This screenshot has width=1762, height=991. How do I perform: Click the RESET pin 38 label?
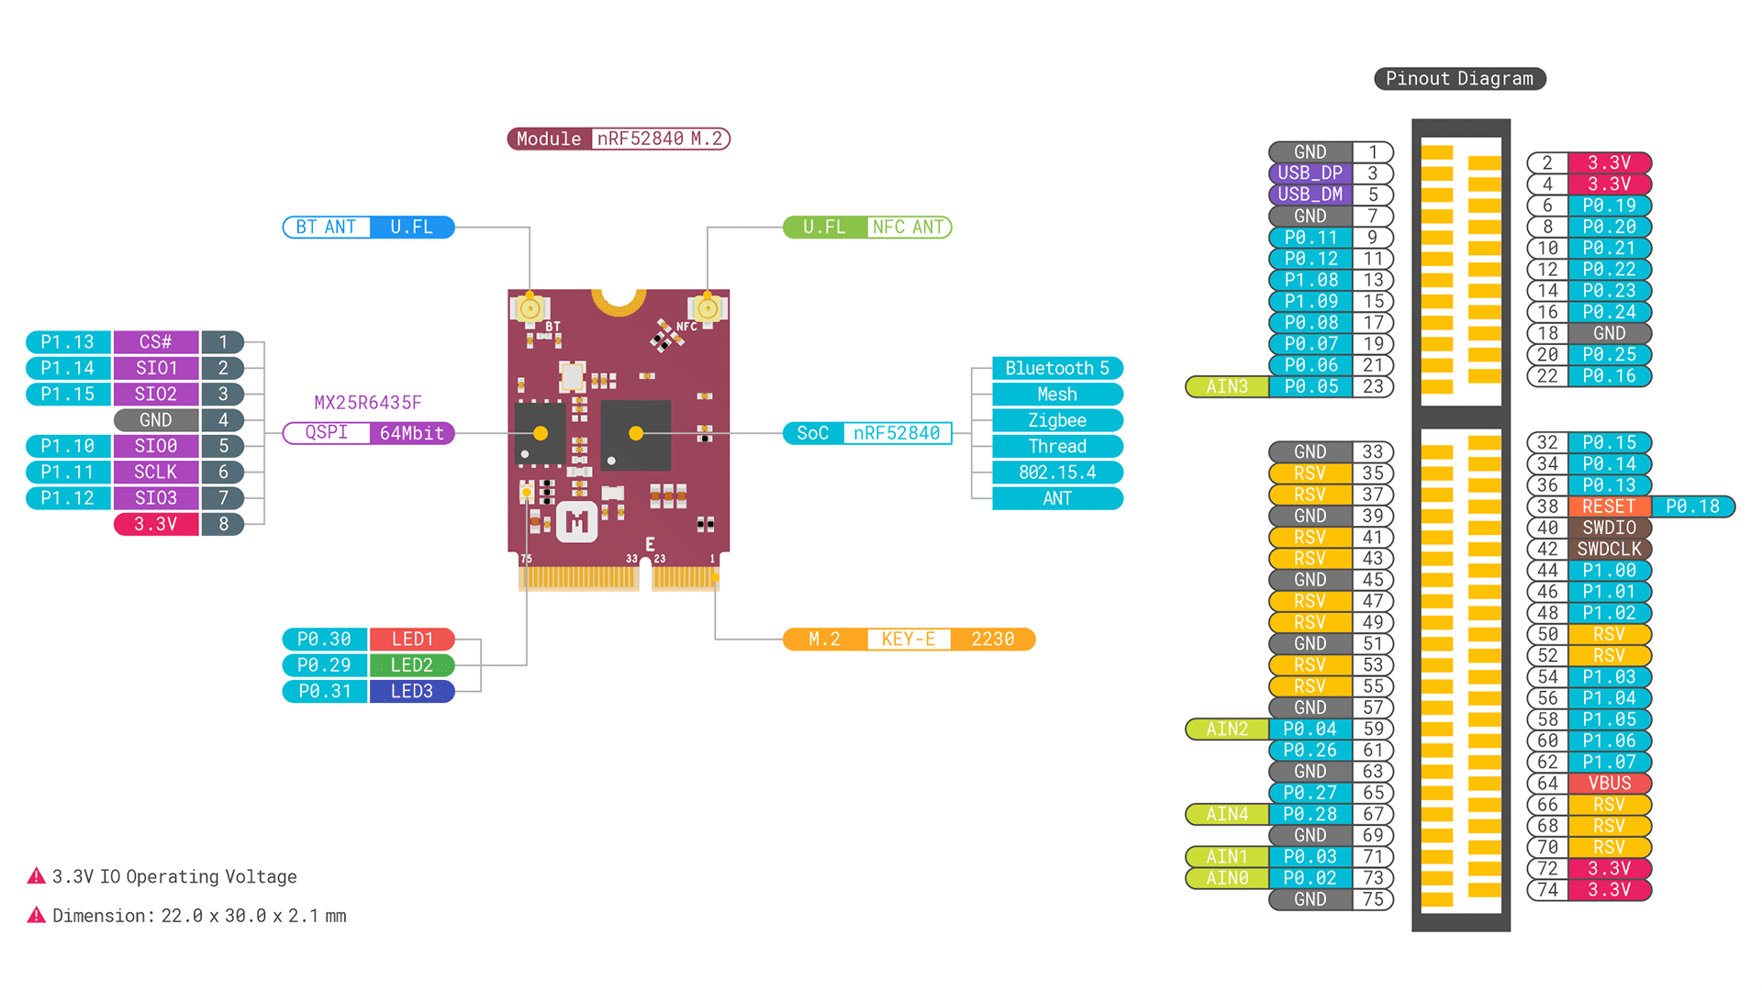coord(1609,507)
